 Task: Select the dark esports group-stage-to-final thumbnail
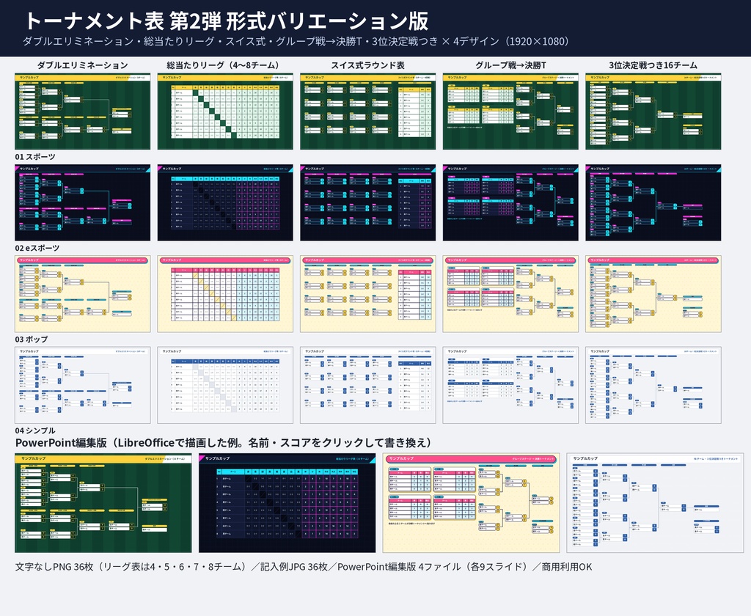point(510,202)
